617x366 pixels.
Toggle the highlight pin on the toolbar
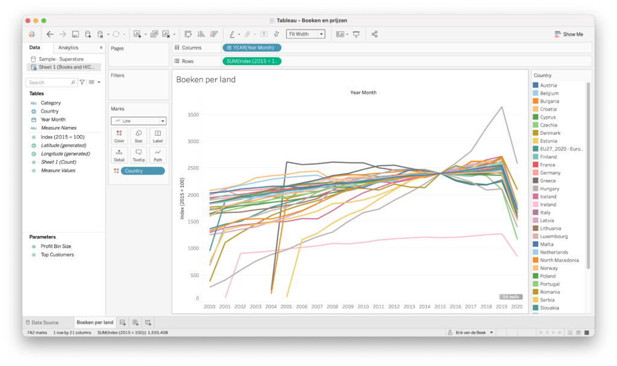click(x=276, y=34)
